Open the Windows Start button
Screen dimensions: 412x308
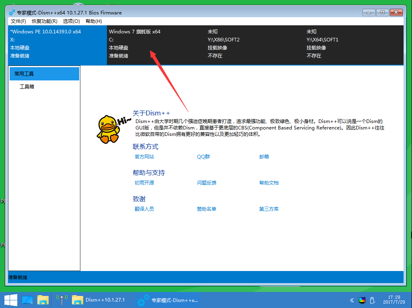[11, 300]
